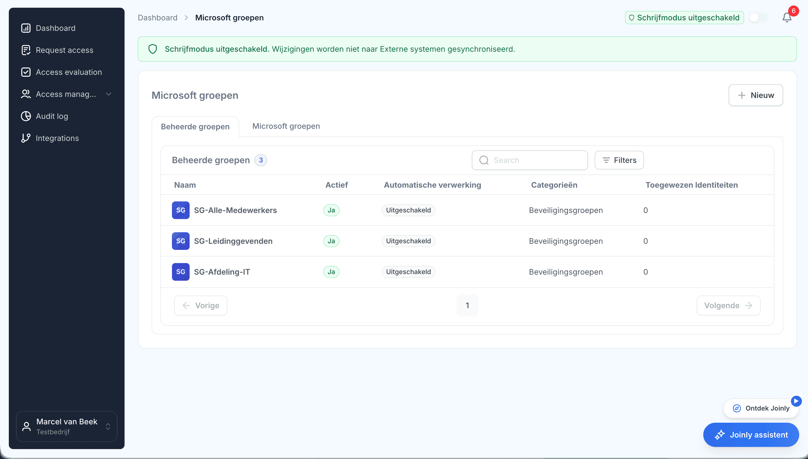Click the blue play badge on Ontdek Jointly
Image resolution: width=808 pixels, height=459 pixels.
[x=796, y=401]
